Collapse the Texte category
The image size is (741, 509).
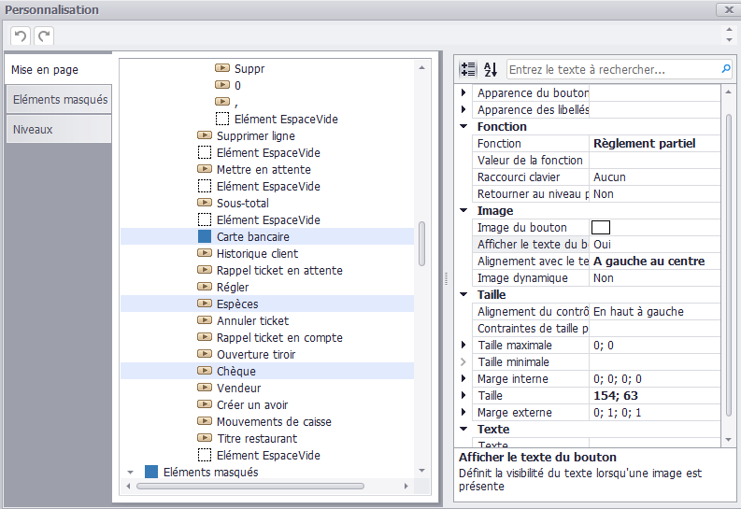tap(463, 429)
